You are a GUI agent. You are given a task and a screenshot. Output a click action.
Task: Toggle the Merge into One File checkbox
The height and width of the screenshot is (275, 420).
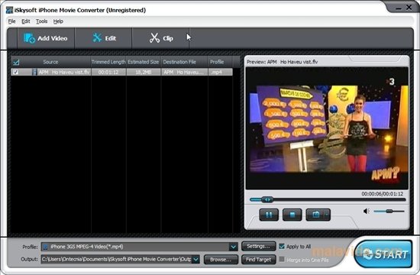click(282, 259)
